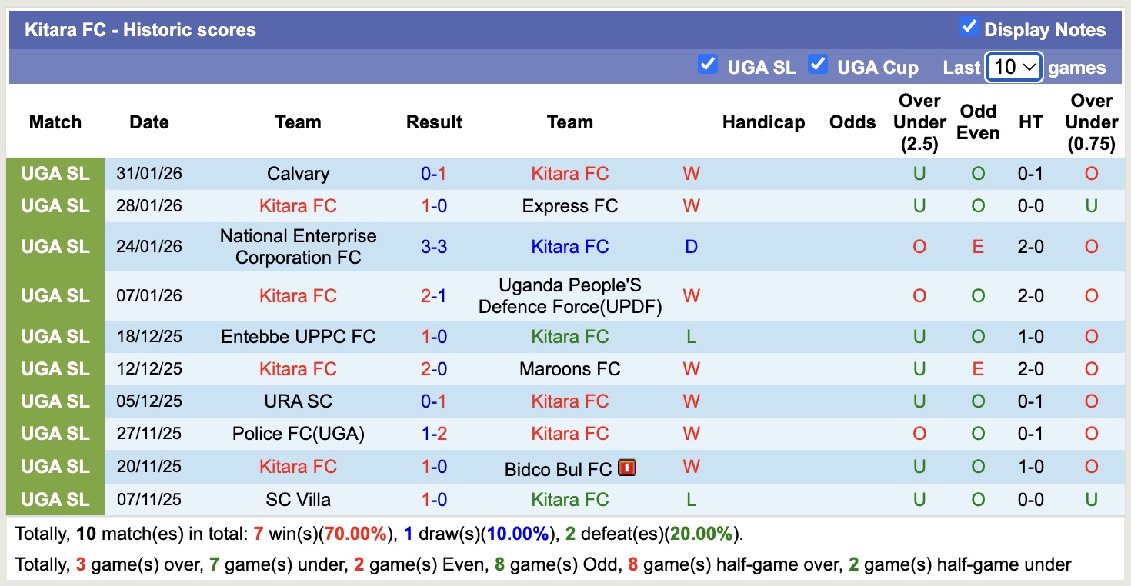Open the Last games count dropdown

point(1013,67)
